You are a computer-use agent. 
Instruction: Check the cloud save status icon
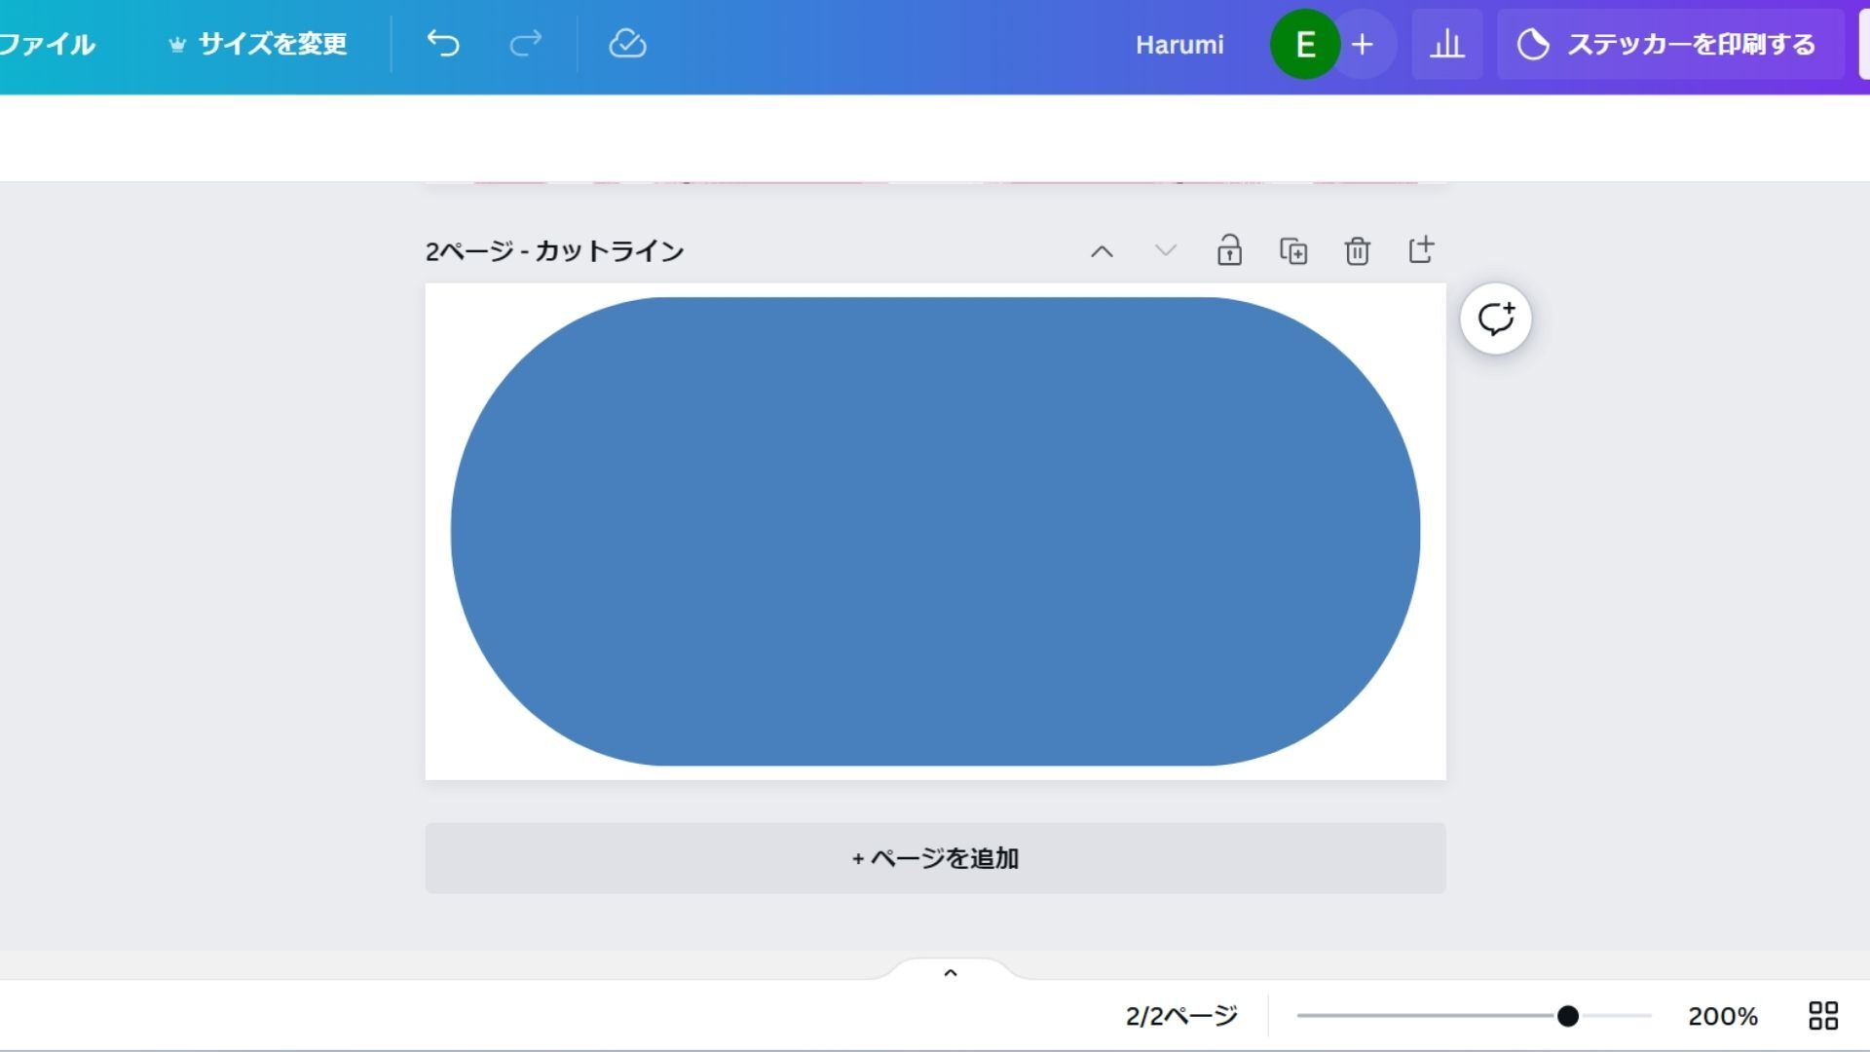coord(627,44)
